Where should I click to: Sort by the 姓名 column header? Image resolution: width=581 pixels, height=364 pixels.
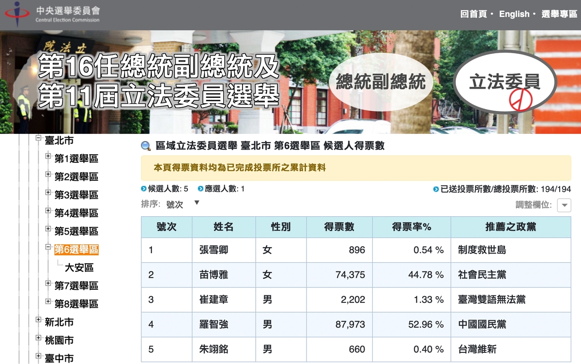224,227
